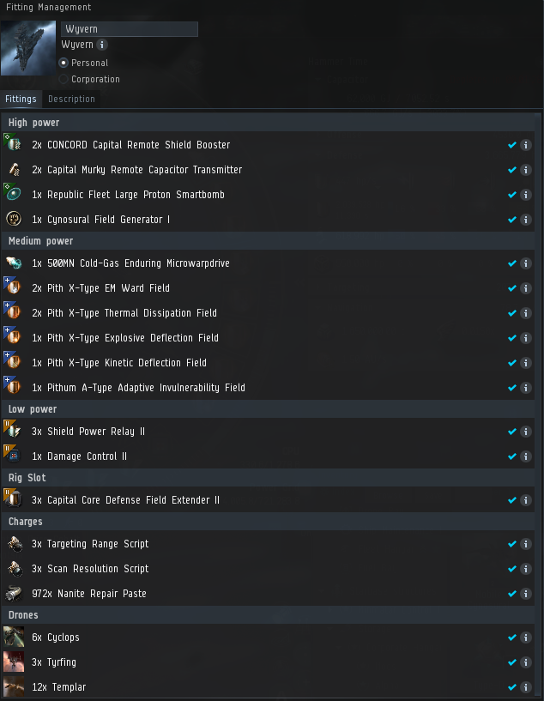This screenshot has width=544, height=701.
Task: Click the checkmark on the Explosive Deflection Field row
Action: click(x=512, y=338)
